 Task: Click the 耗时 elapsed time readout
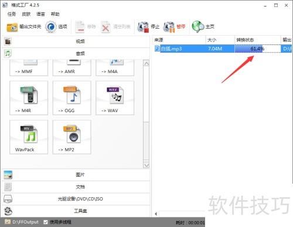pos(190,222)
